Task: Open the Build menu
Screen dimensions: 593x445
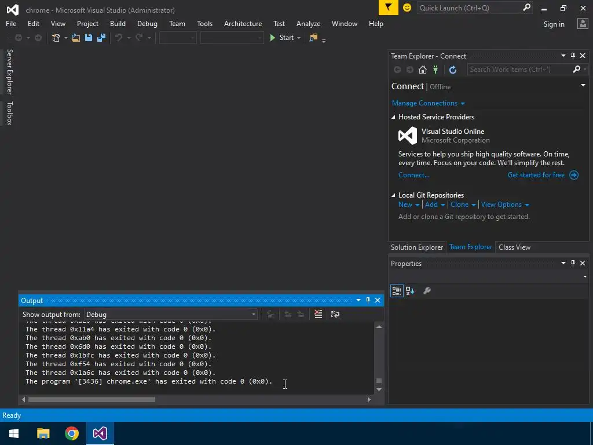Action: 118,23
